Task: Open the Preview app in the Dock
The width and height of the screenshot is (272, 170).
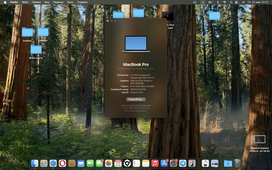Action: [x=215, y=163]
